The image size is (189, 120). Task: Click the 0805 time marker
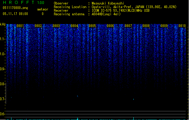click(x=92, y=26)
